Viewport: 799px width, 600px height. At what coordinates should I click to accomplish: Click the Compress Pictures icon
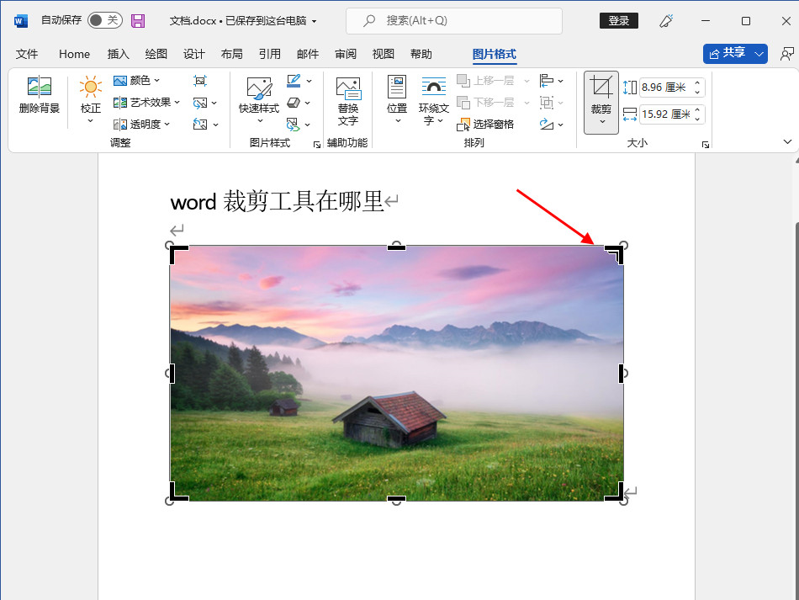click(200, 81)
